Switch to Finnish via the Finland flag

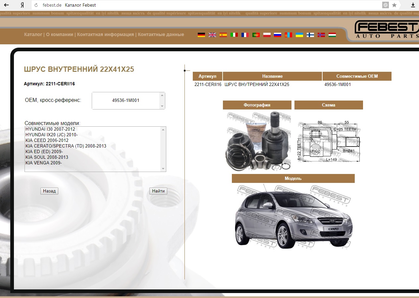coord(310,35)
